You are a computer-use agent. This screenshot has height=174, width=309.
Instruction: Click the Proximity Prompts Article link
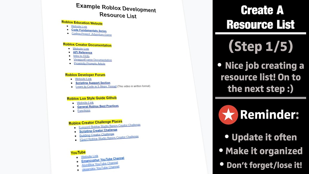tap(90, 63)
